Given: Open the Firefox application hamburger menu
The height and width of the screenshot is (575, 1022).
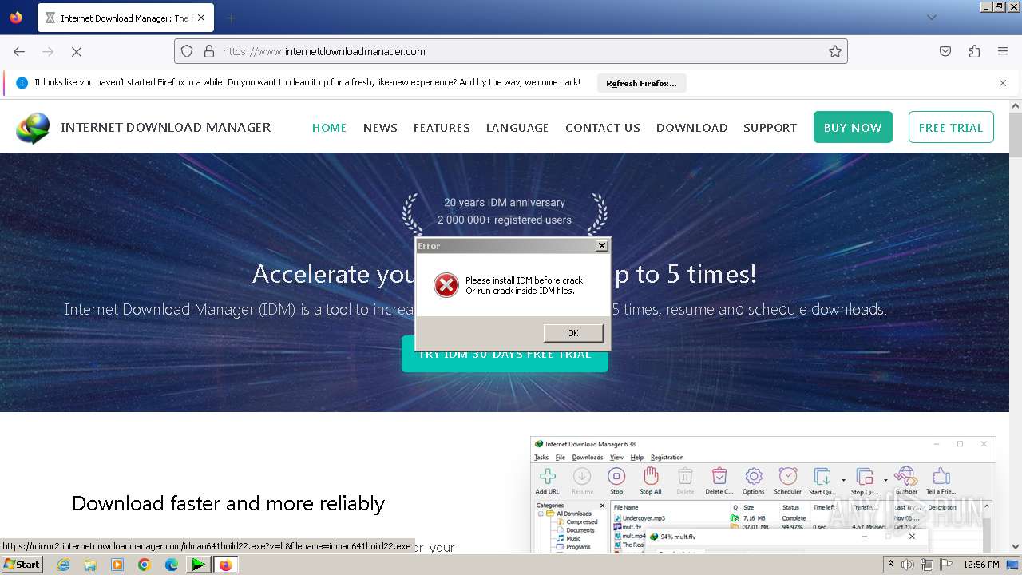Looking at the screenshot, I should [1003, 51].
